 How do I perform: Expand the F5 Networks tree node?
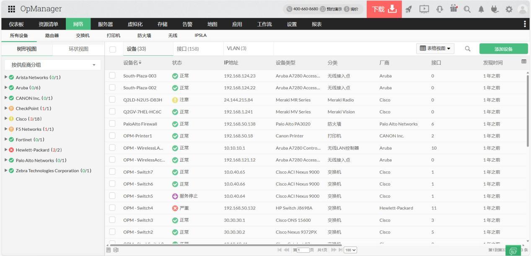[6, 129]
